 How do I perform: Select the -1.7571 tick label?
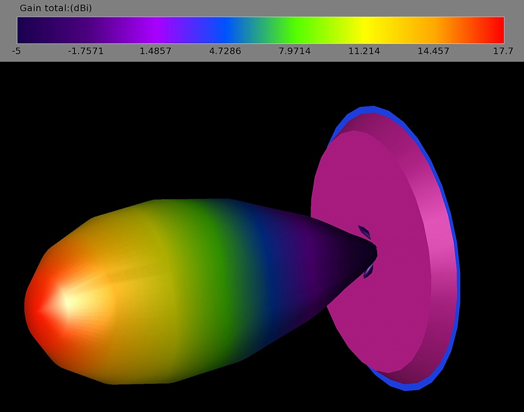click(x=86, y=51)
